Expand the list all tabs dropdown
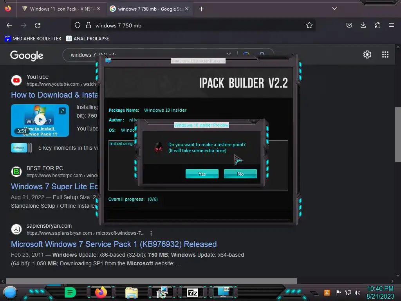Screen dimensions: 401x301 334,9
